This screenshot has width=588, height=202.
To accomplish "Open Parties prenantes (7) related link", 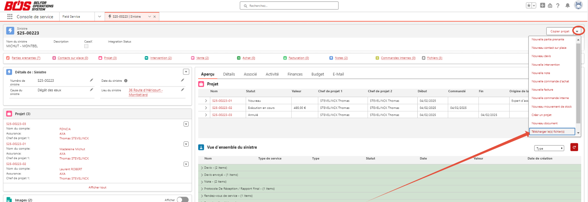I will [x=26, y=58].
